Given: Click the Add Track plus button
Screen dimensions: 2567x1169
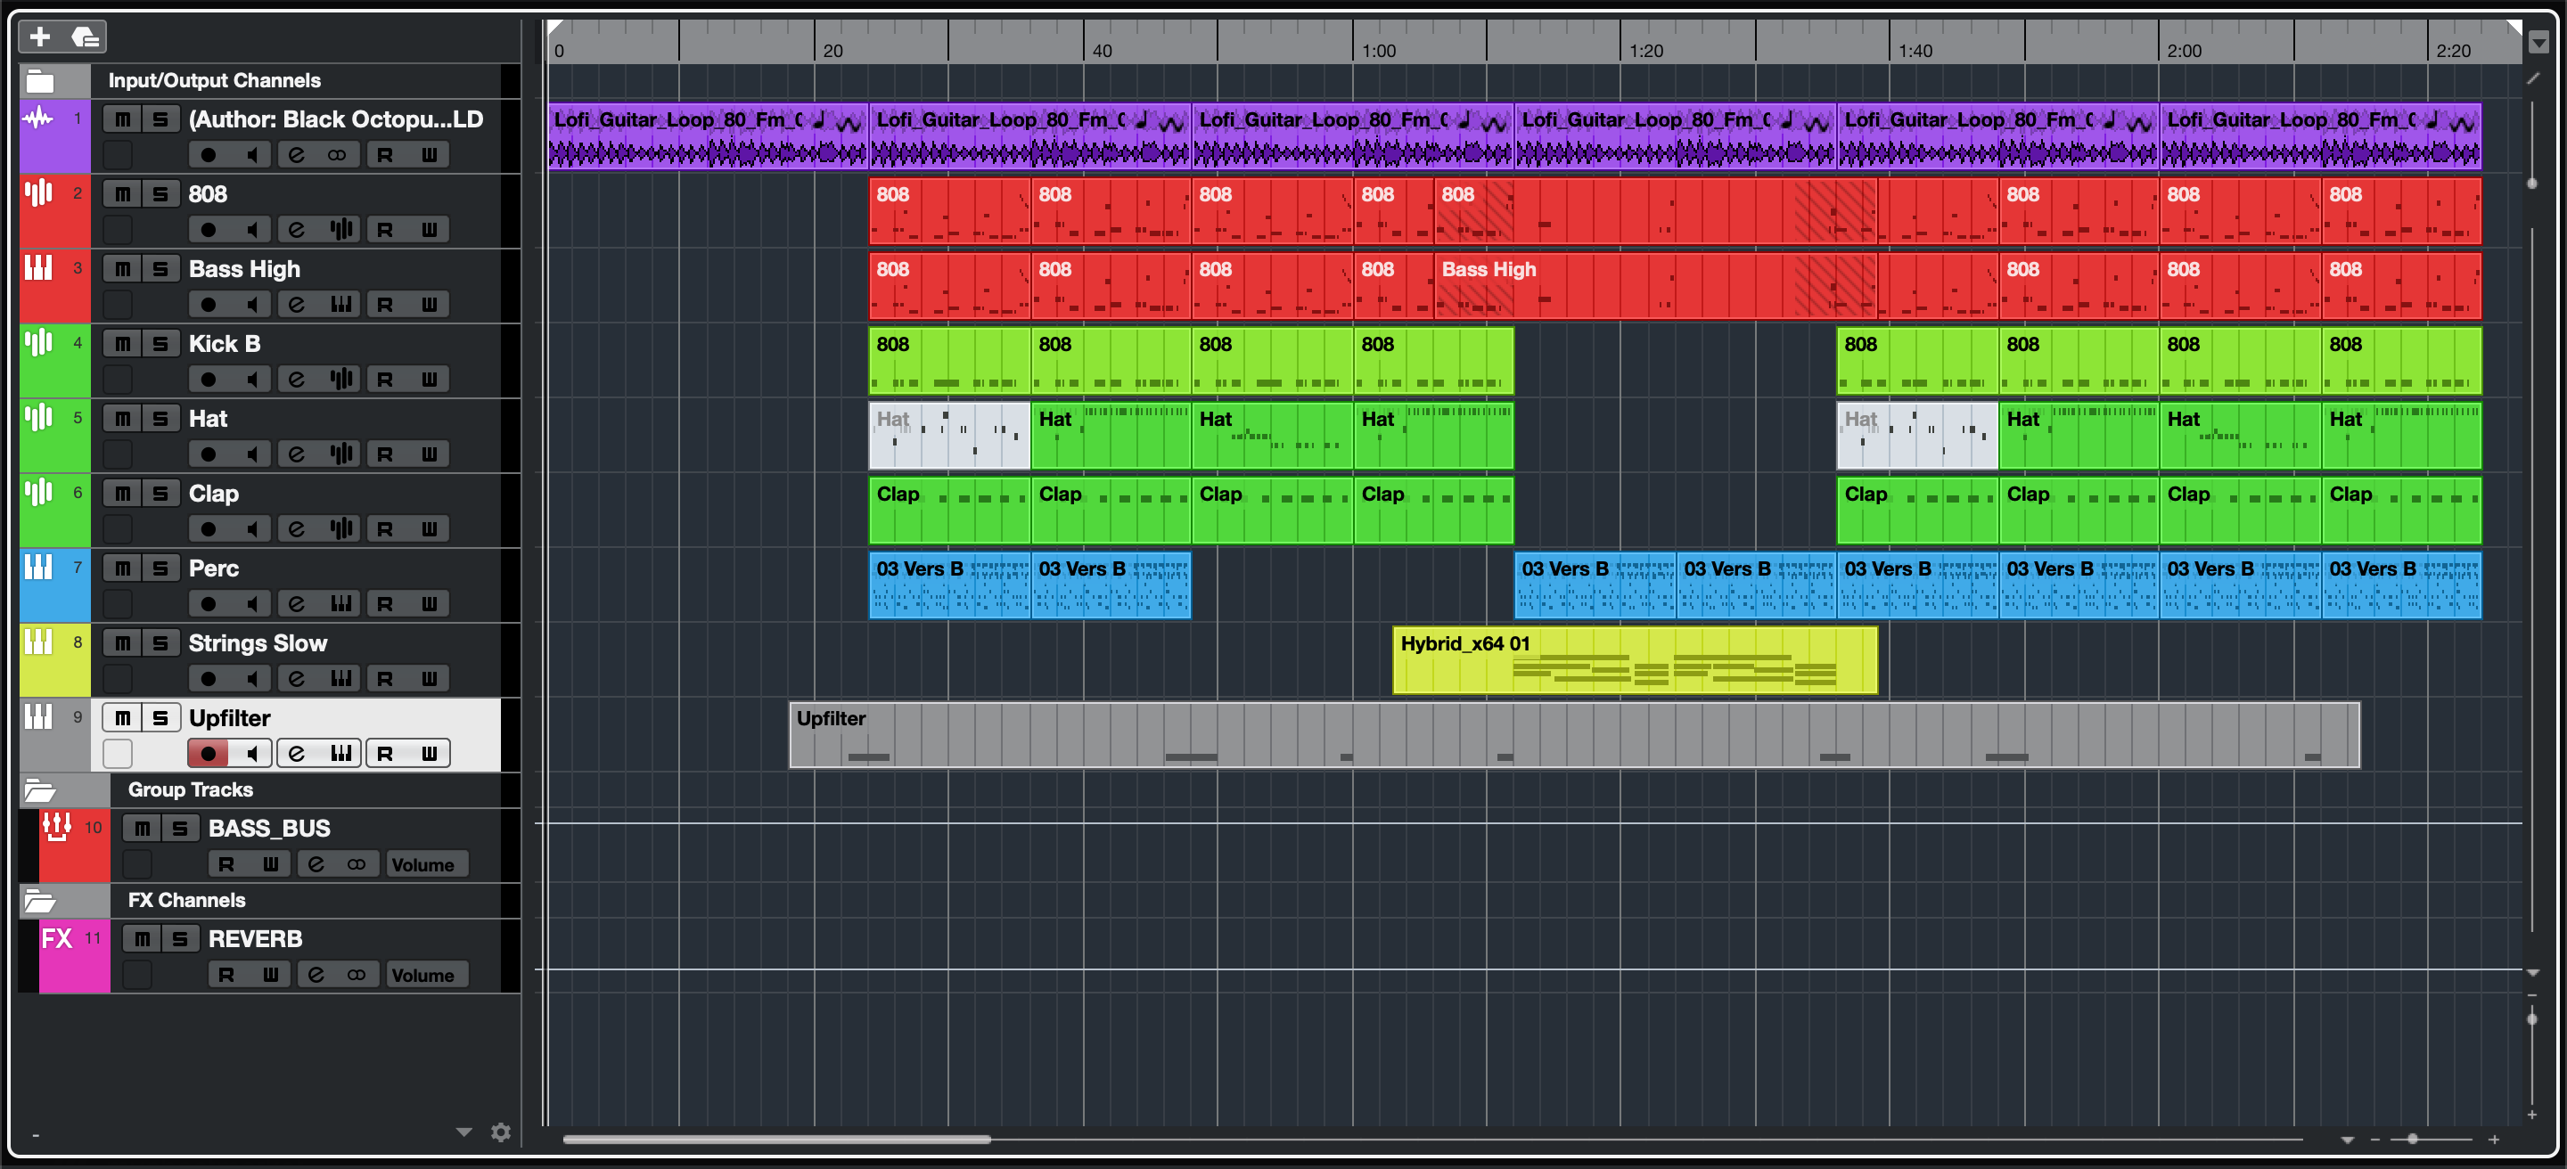Looking at the screenshot, I should coord(40,37).
